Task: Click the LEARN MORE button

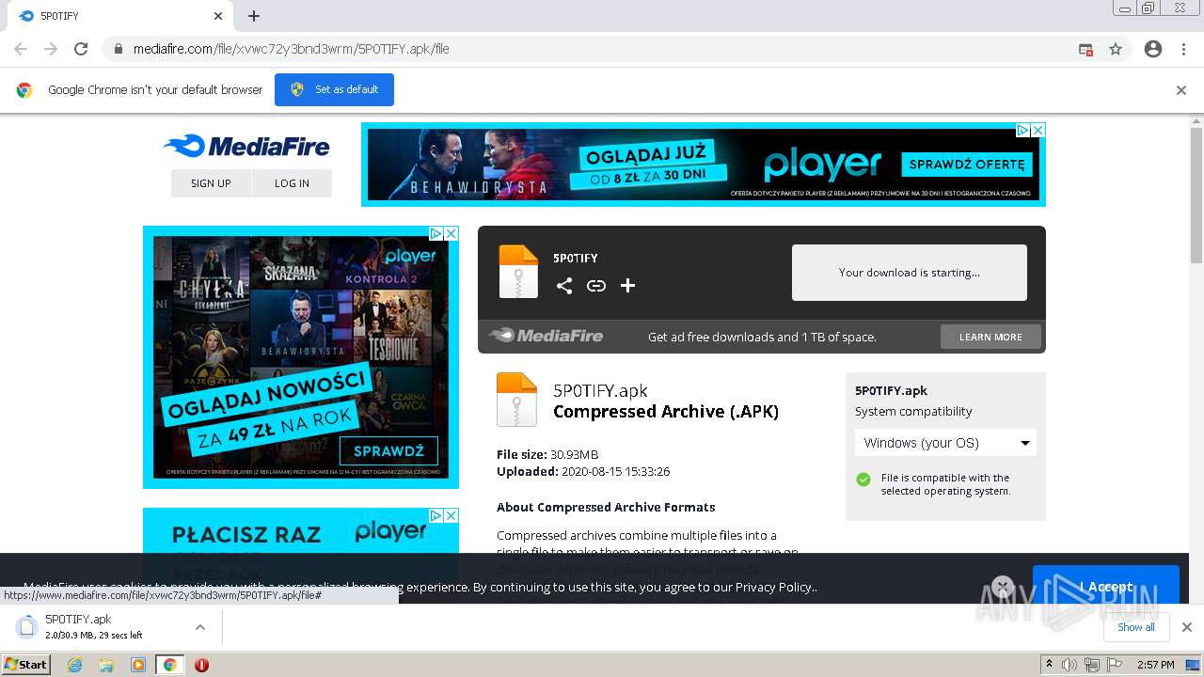Action: (990, 337)
